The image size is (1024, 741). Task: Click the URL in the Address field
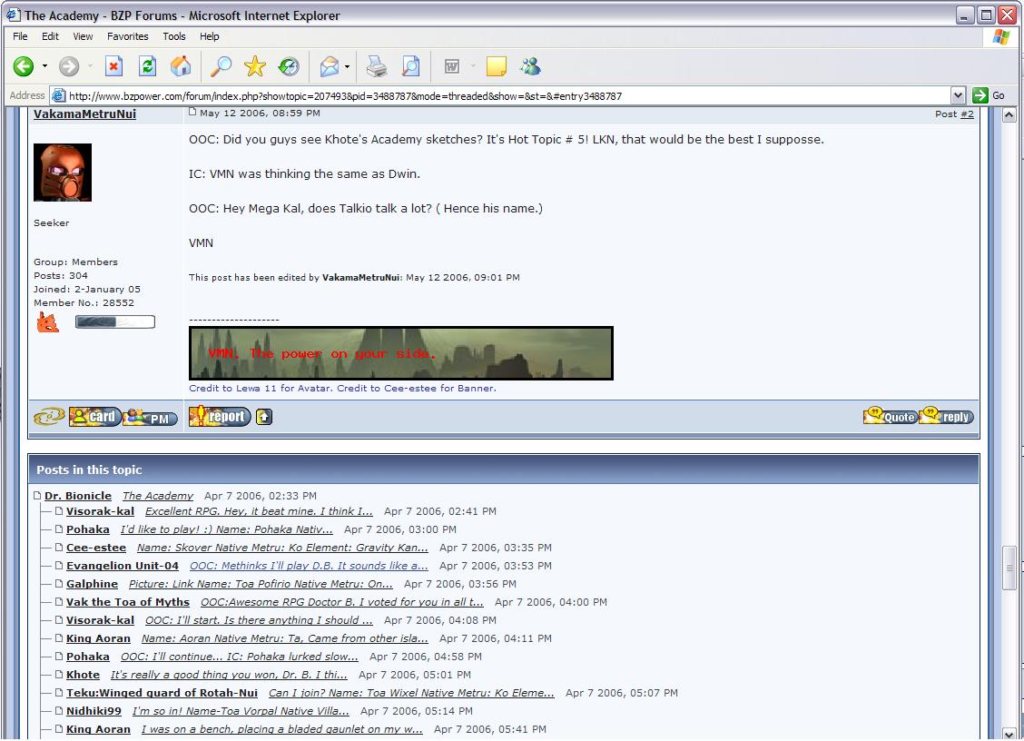345,96
